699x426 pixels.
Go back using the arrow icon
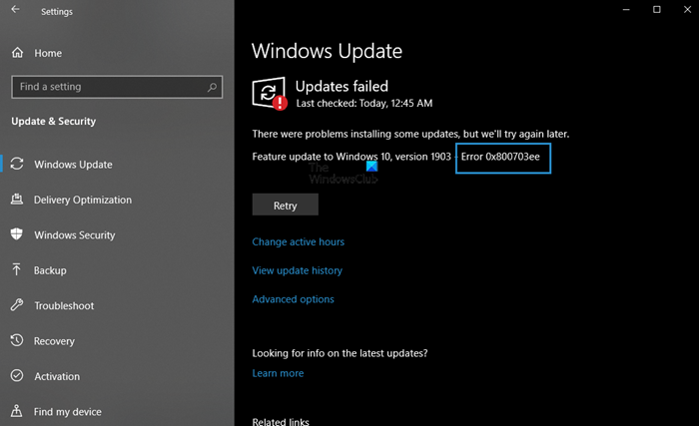pos(16,9)
